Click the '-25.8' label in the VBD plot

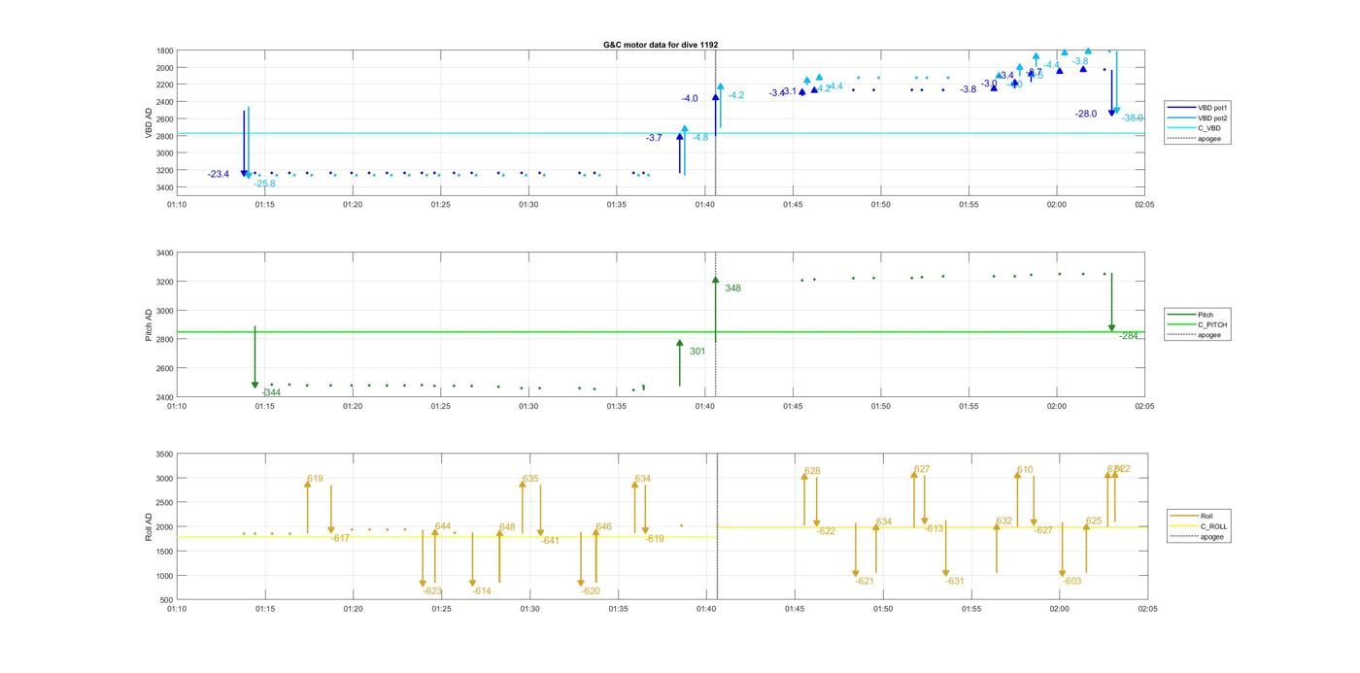[265, 184]
